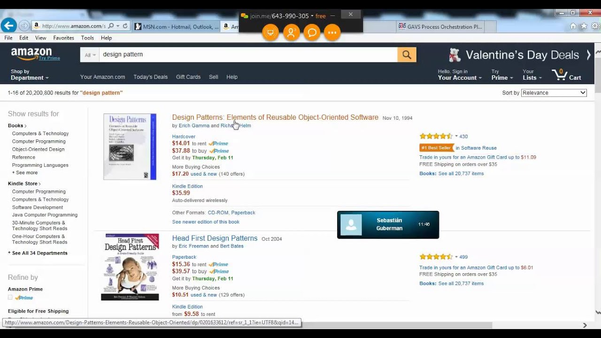This screenshot has width=601, height=338.
Task: Open the Help menu in IE menubar
Action: coord(106,38)
